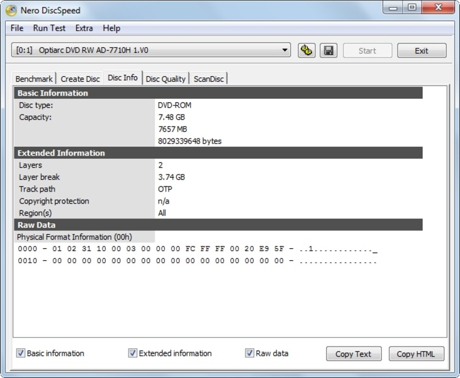Screen dimensions: 460x378
Task: Click the 7657 MB capacity value
Action: (x=172, y=129)
